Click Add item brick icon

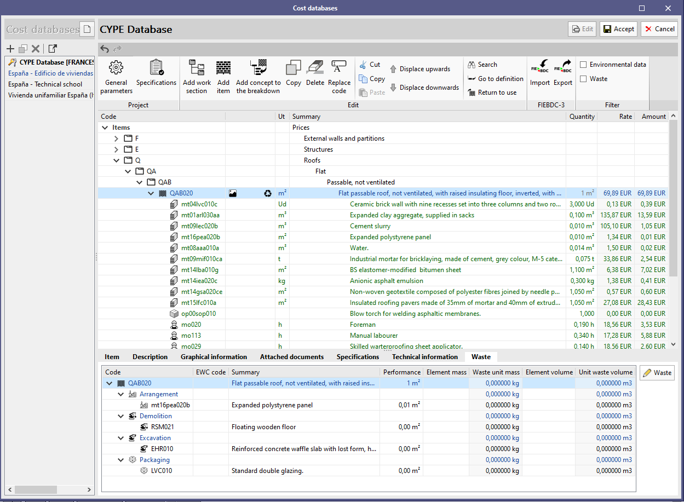pyautogui.click(x=223, y=77)
